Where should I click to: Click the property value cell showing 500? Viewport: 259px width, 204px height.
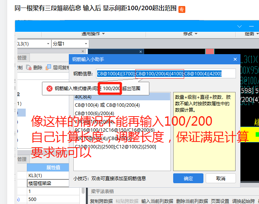point(53,199)
